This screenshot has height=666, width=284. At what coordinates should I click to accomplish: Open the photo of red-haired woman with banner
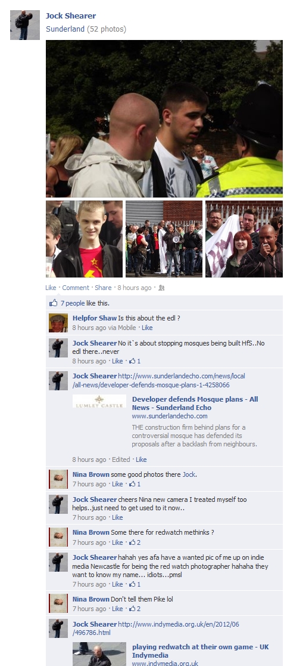tap(244, 239)
